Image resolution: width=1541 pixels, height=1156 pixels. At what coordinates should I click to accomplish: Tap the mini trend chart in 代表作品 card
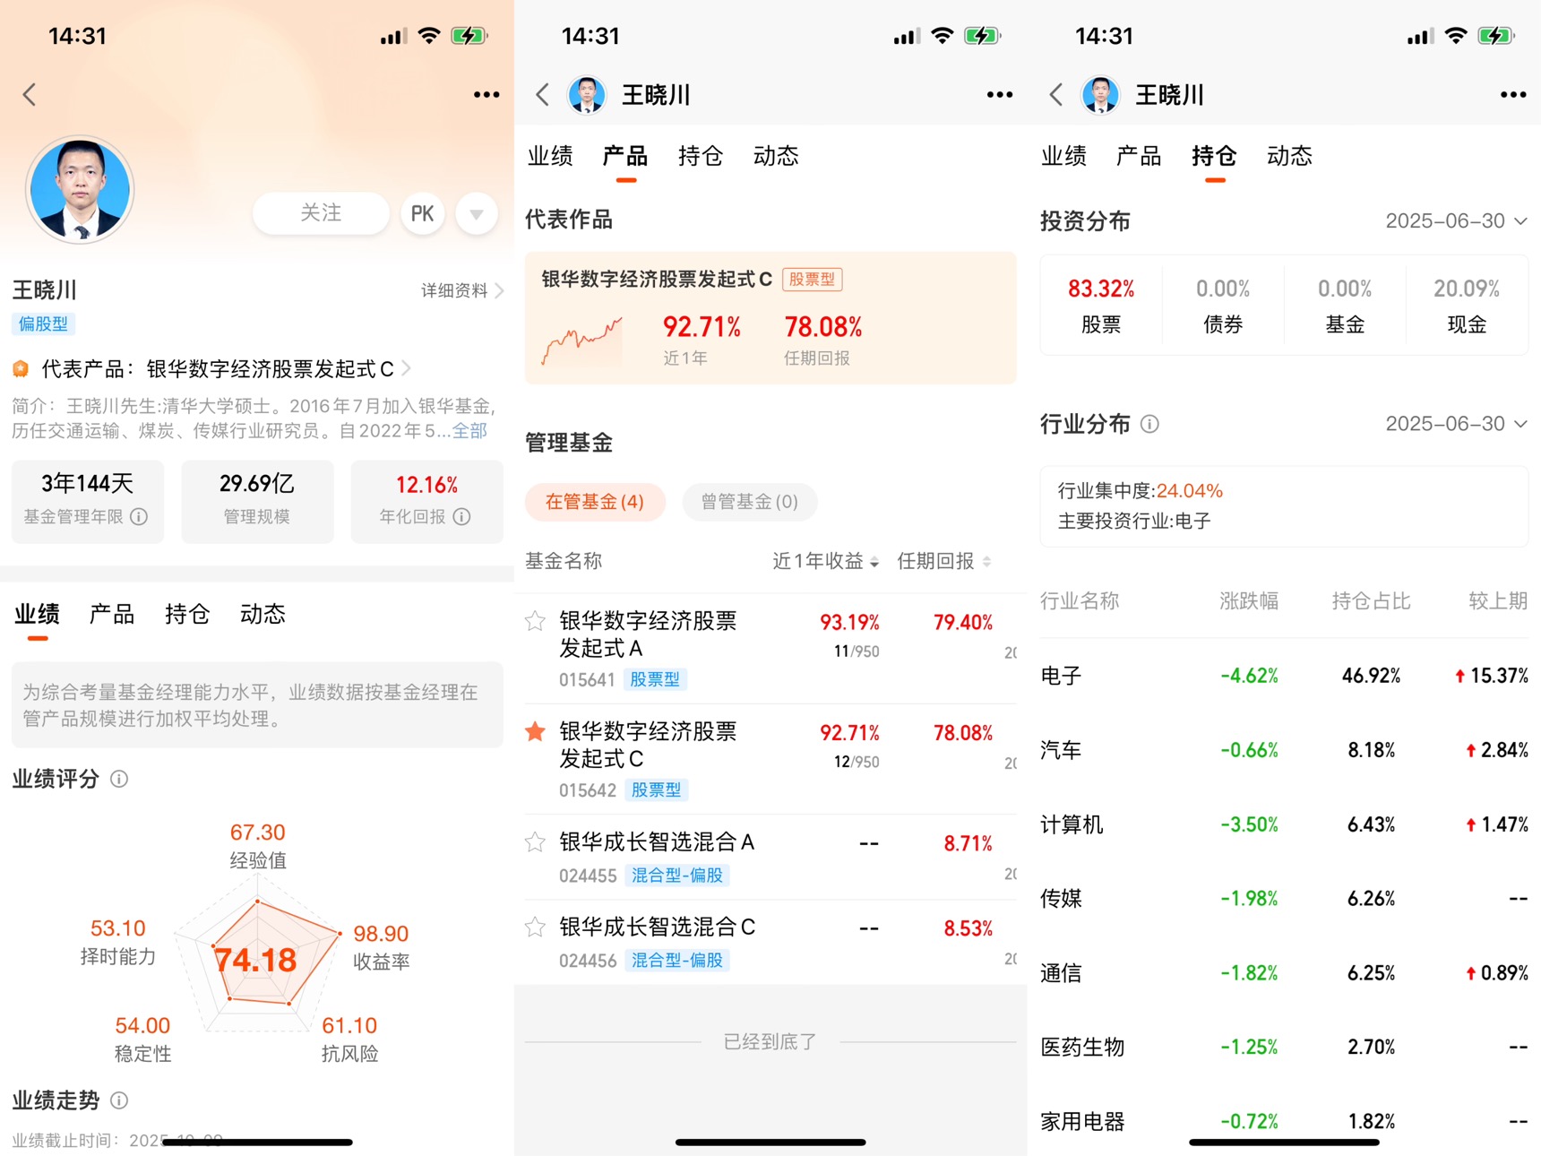coord(582,341)
